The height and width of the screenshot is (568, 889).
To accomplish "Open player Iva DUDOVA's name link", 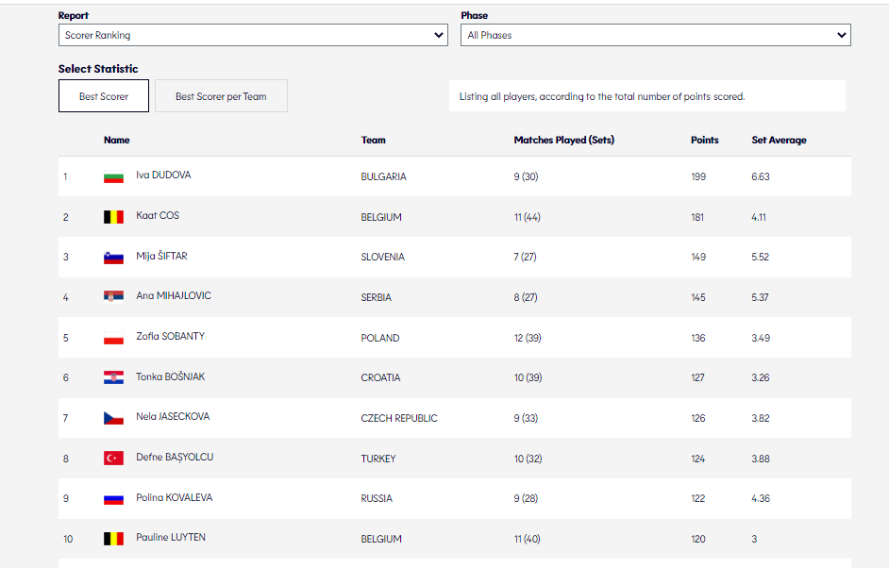I will point(163,175).
